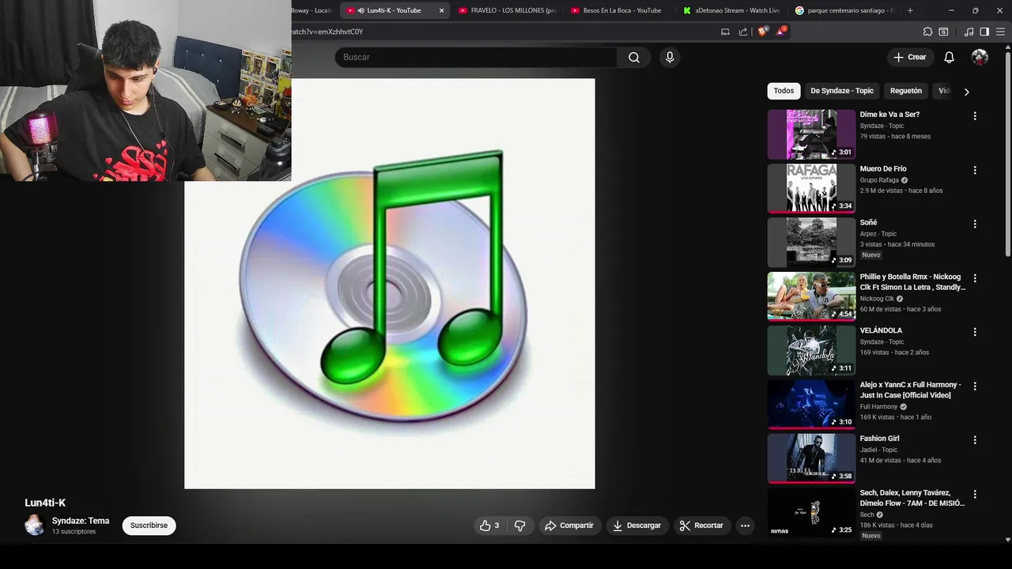Open options menu for 'Soñé'
Viewport: 1012px width, 569px height.
pyautogui.click(x=975, y=224)
